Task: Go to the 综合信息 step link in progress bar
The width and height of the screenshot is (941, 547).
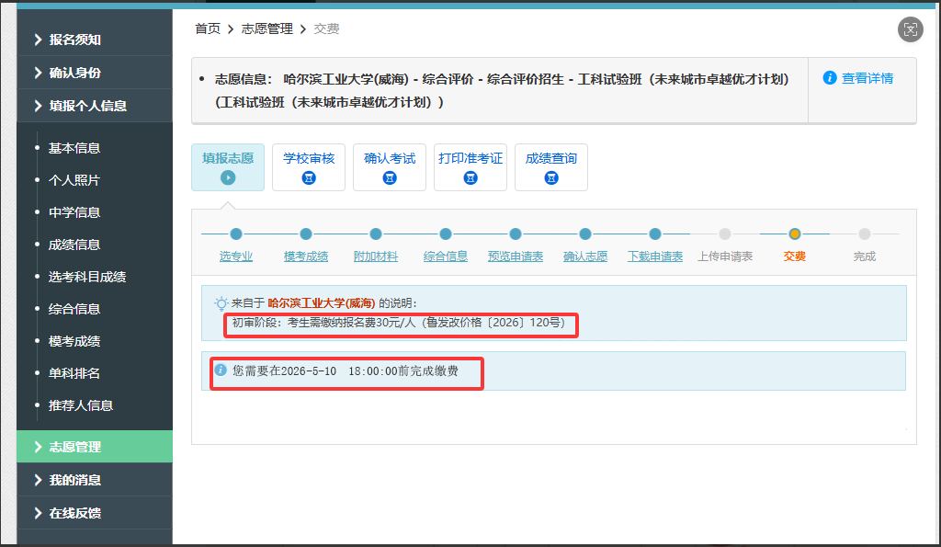Action: (x=446, y=256)
